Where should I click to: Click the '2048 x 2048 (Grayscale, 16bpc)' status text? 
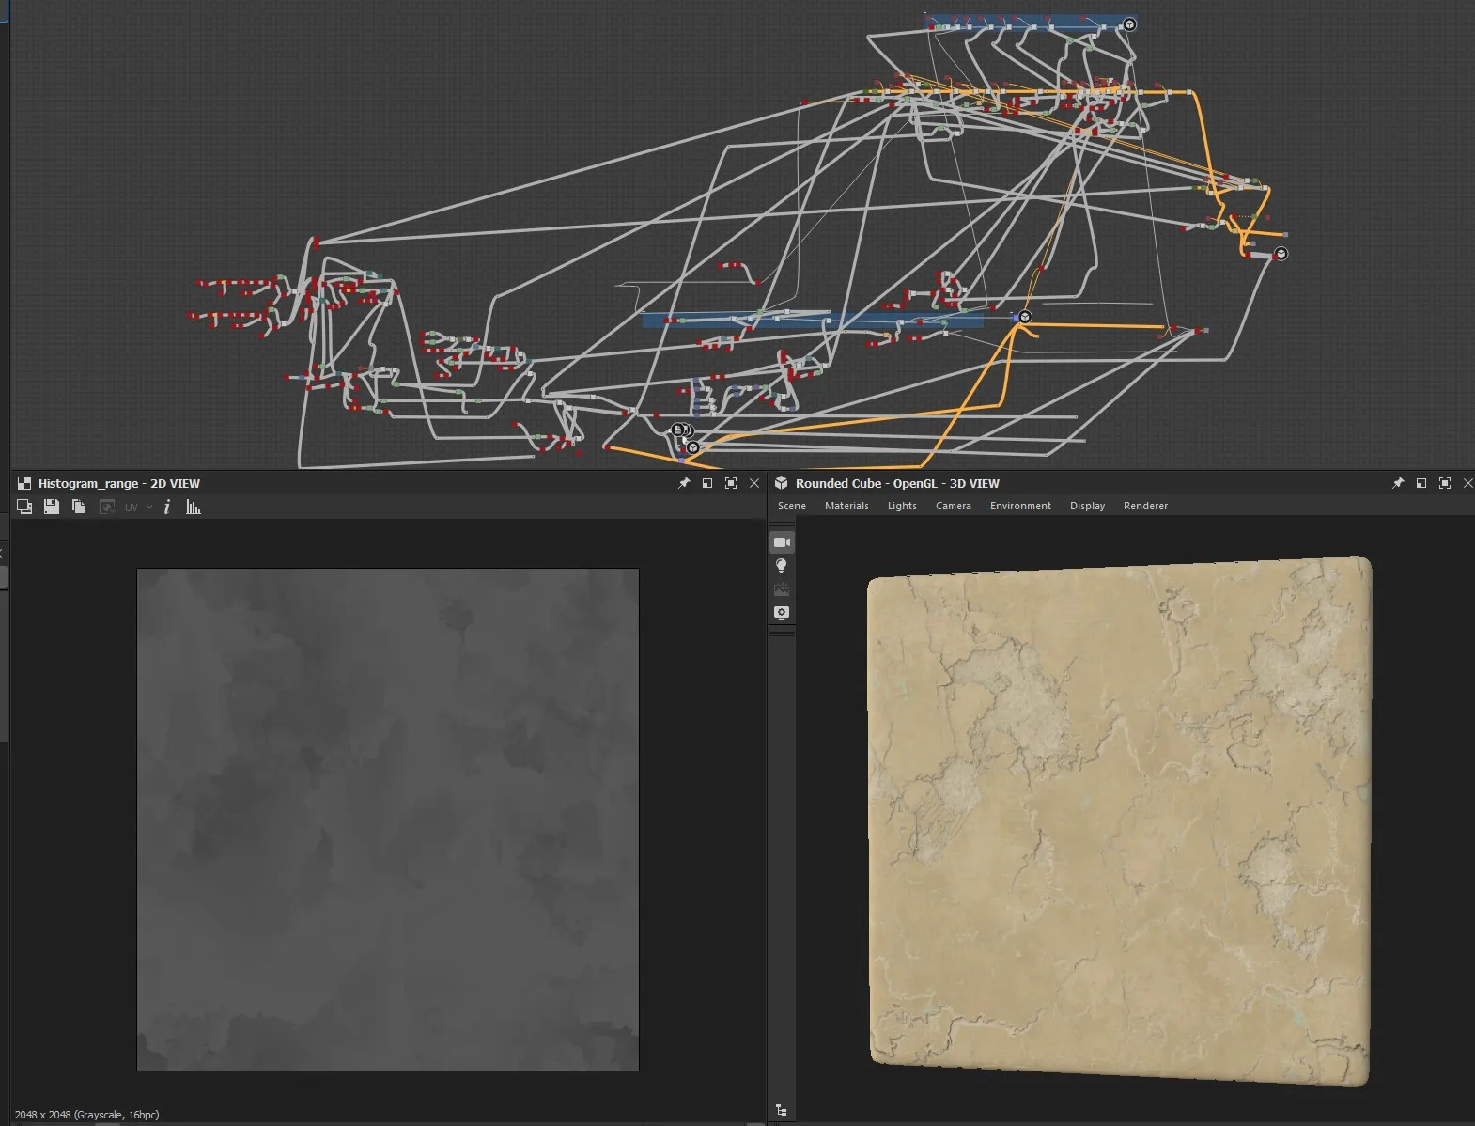click(86, 1115)
